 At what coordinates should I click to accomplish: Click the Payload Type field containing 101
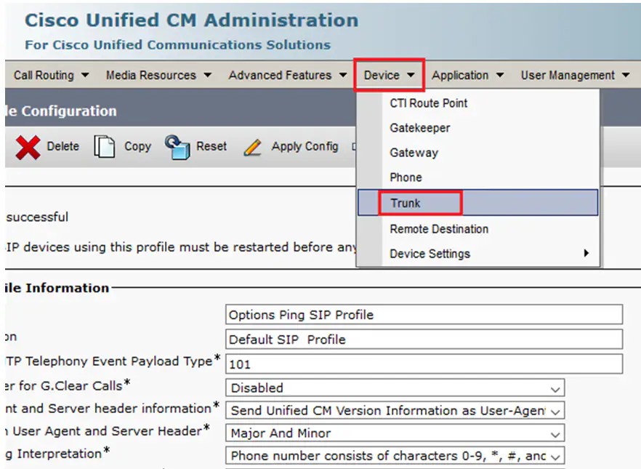click(424, 364)
